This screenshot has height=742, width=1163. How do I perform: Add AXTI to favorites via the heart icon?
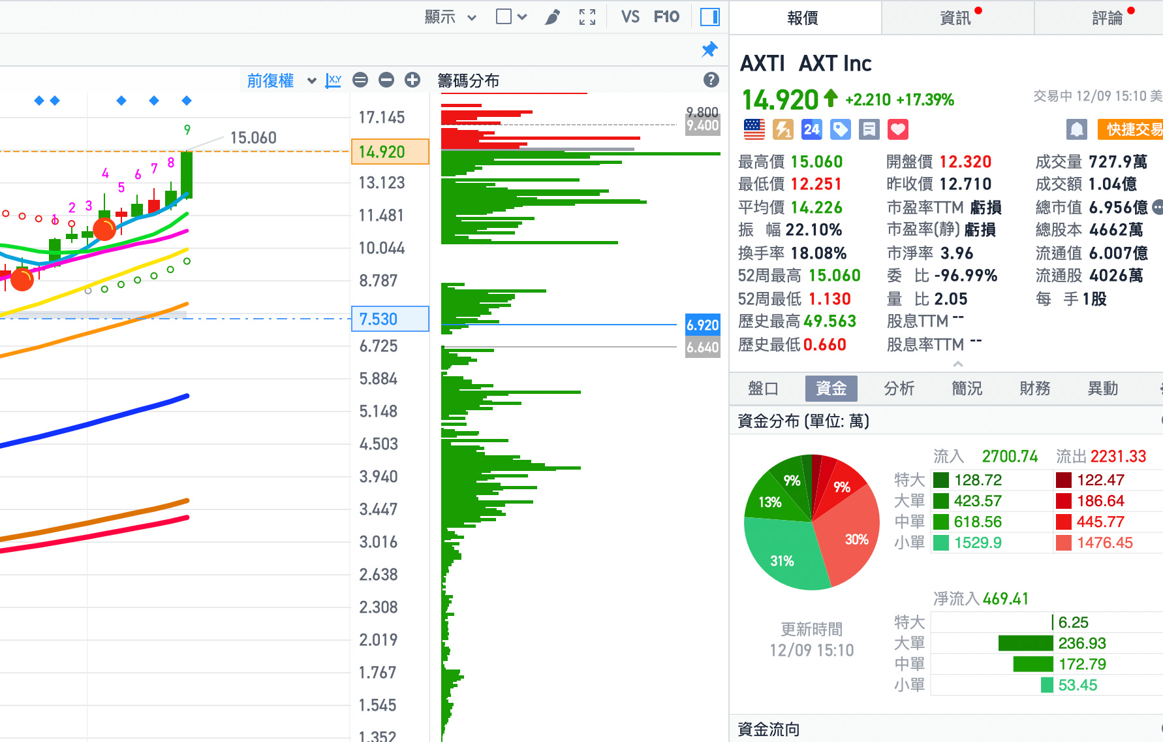coord(897,129)
